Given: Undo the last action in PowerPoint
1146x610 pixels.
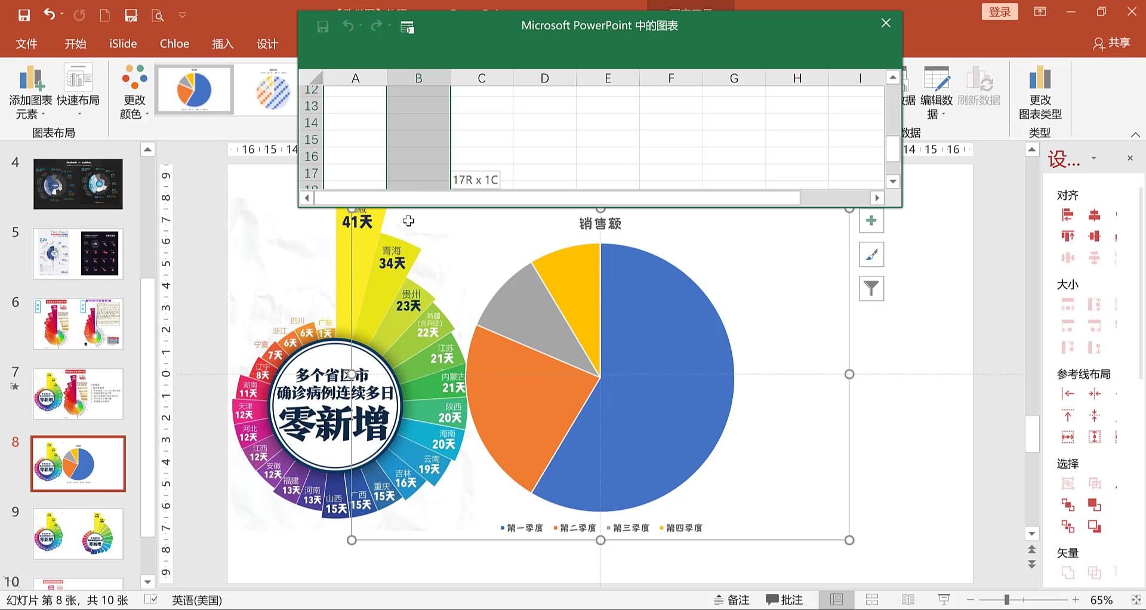Looking at the screenshot, I should coord(49,14).
